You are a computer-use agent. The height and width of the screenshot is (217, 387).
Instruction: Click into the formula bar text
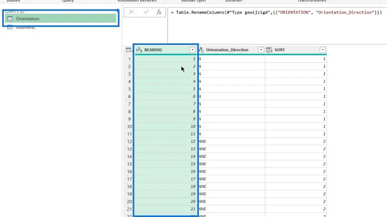276,13
